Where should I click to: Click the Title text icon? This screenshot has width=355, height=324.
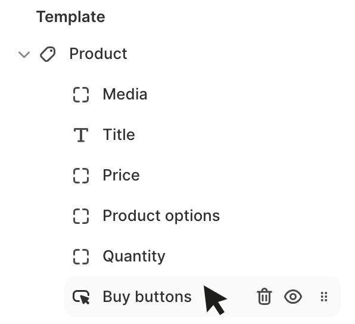pos(81,135)
